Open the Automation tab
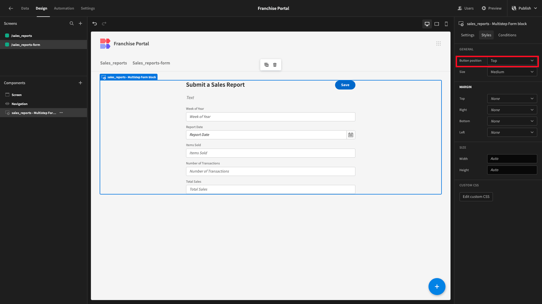This screenshot has height=304, width=542. click(64, 8)
